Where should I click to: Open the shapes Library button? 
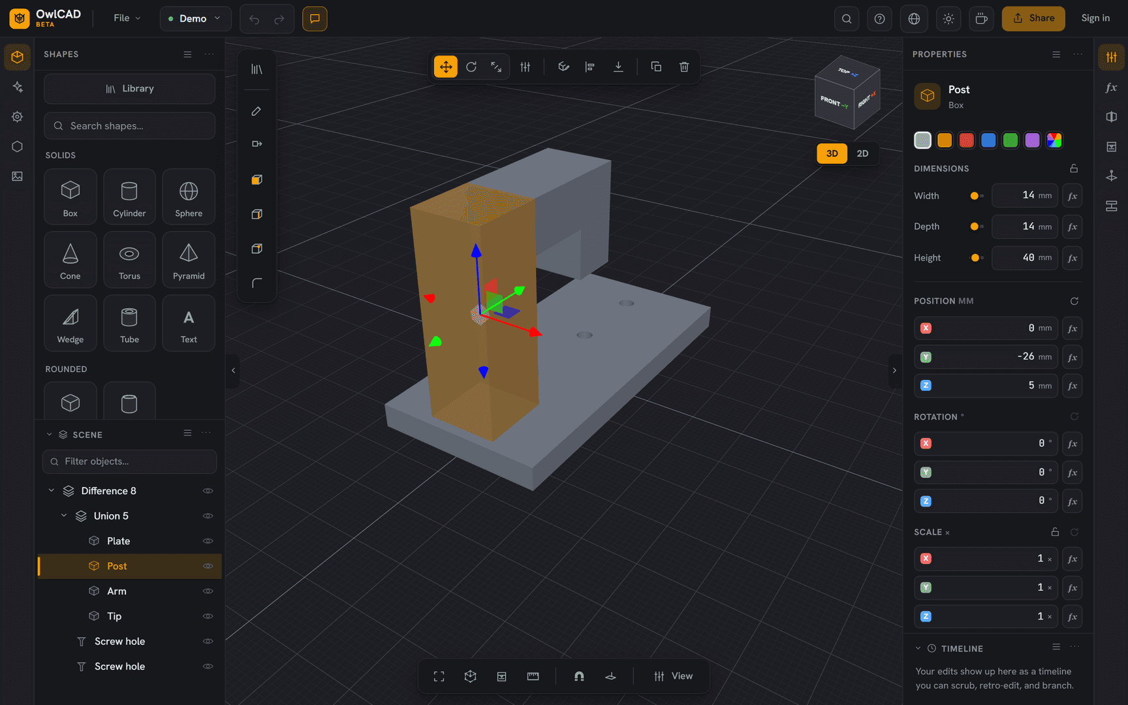pyautogui.click(x=129, y=89)
